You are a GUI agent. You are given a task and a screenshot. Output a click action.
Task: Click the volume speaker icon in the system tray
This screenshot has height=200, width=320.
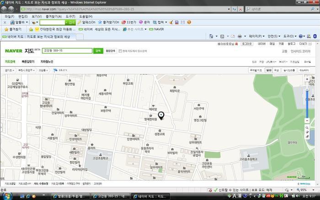click(298, 196)
